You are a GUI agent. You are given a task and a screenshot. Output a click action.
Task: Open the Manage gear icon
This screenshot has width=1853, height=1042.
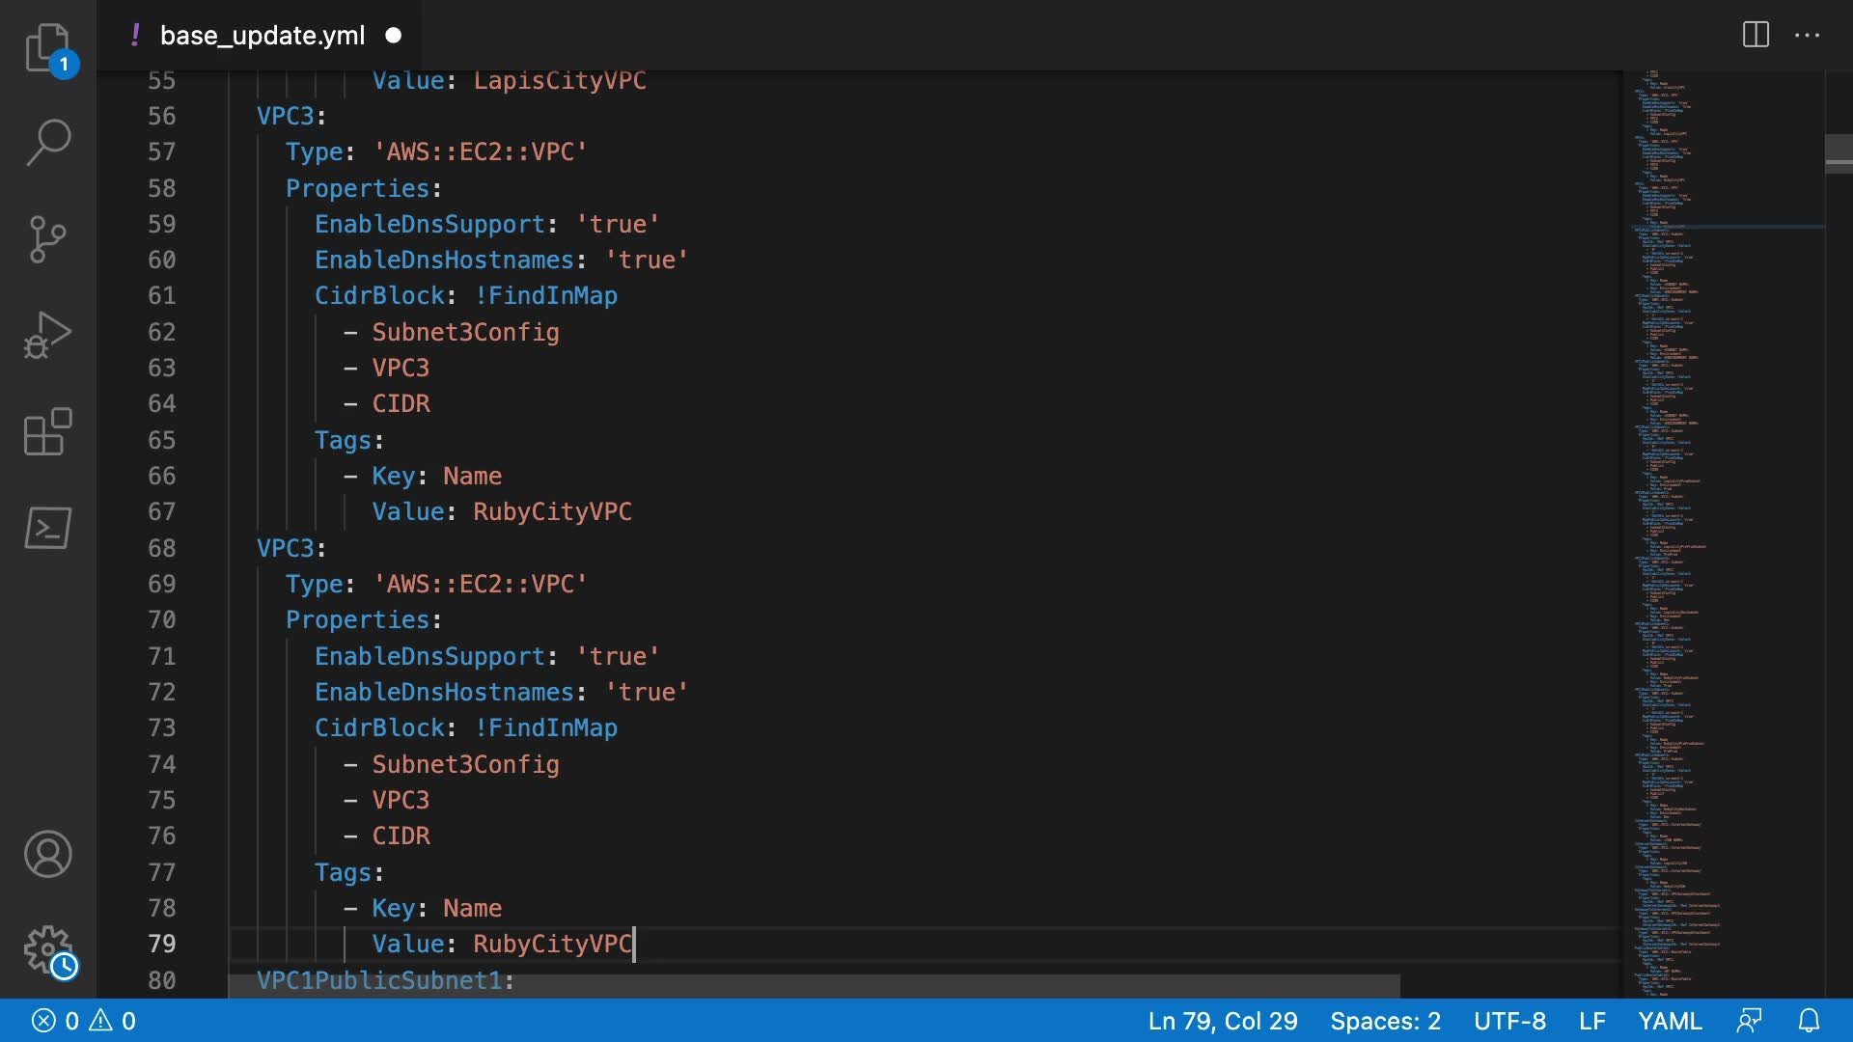[x=47, y=950]
